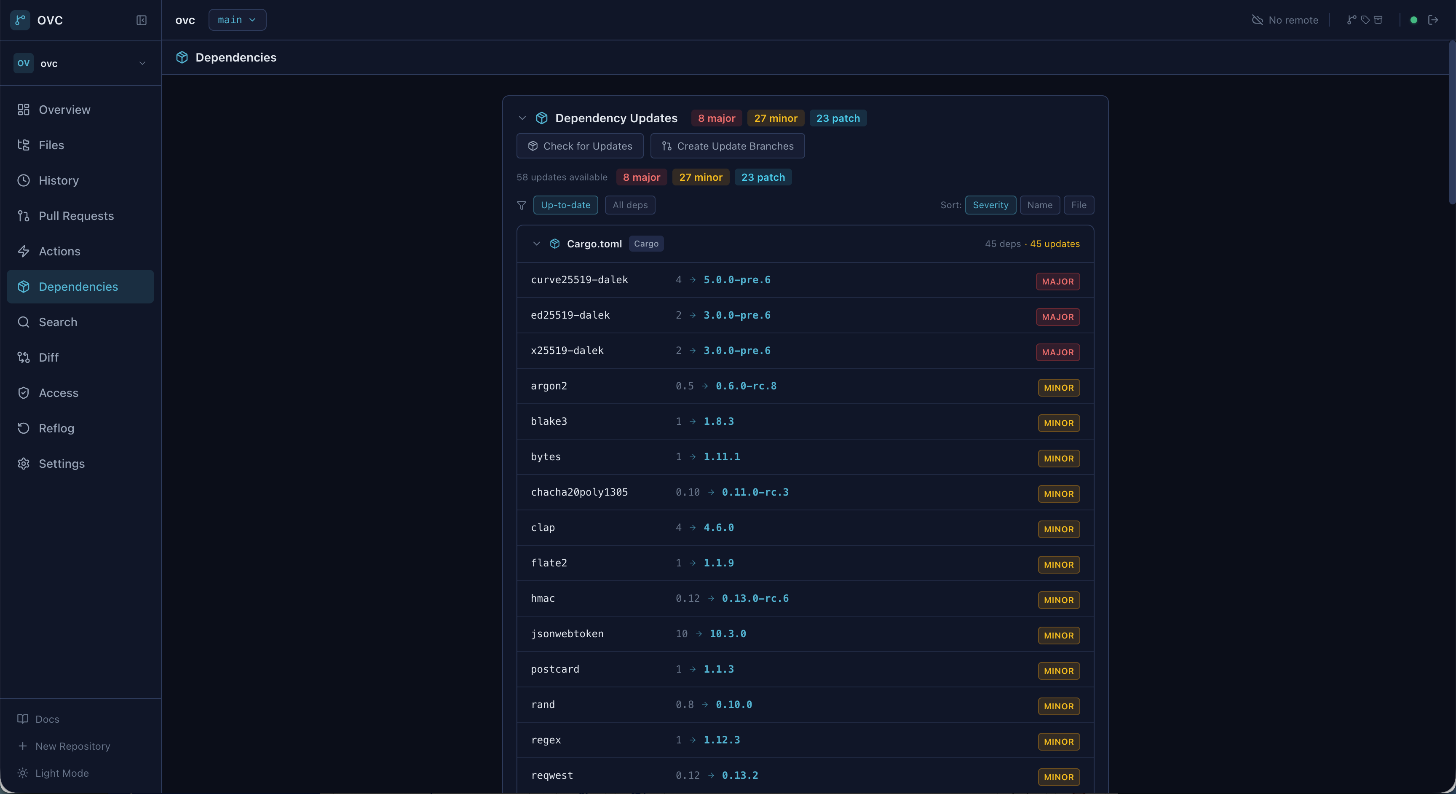Open the History panel in the sidebar
This screenshot has width=1456, height=794.
tap(58, 180)
